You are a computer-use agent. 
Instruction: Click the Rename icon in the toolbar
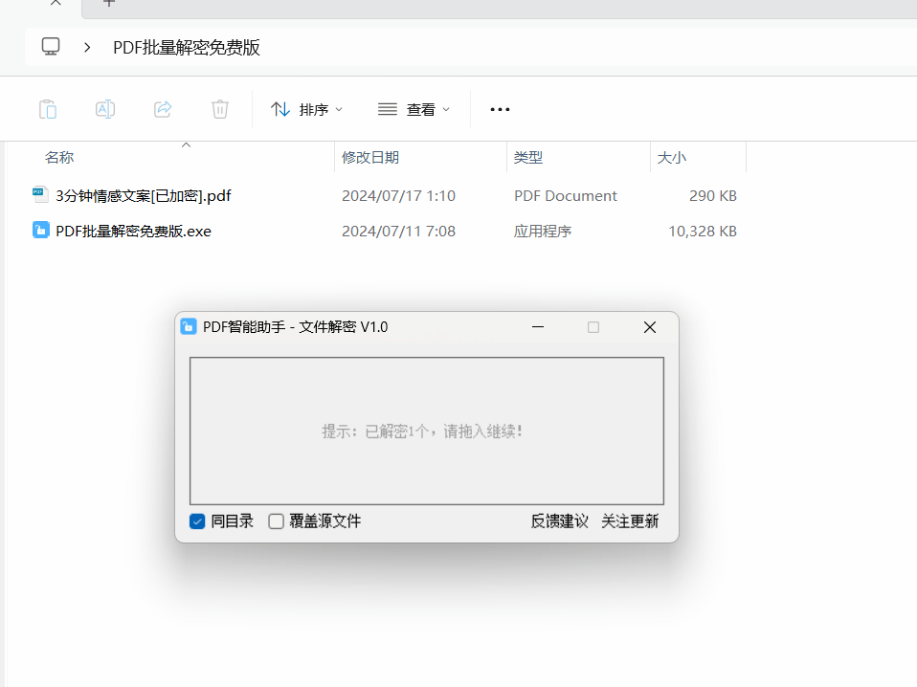tap(105, 109)
